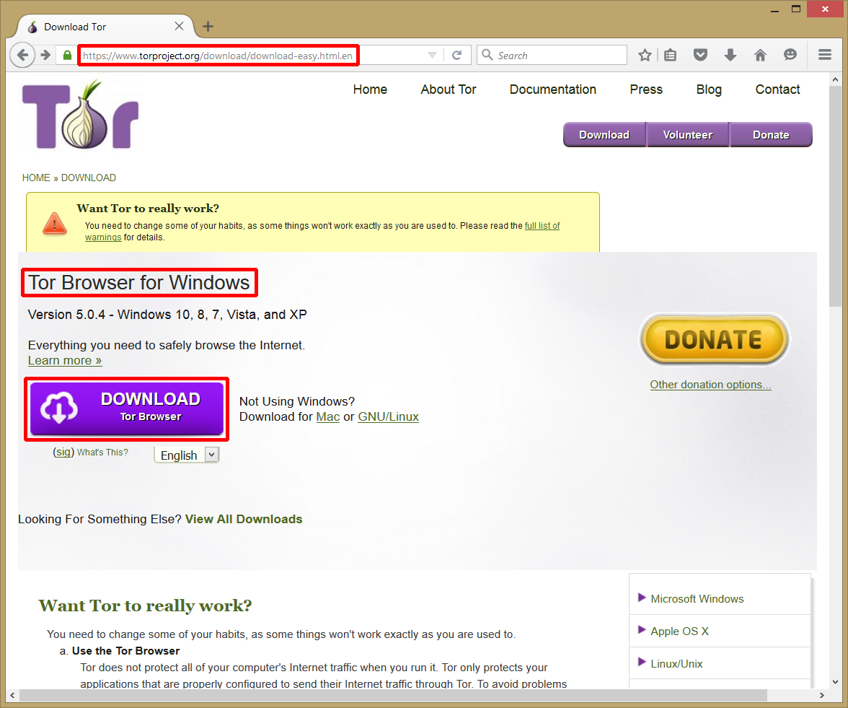Select the Documentation navigation link

pos(552,89)
